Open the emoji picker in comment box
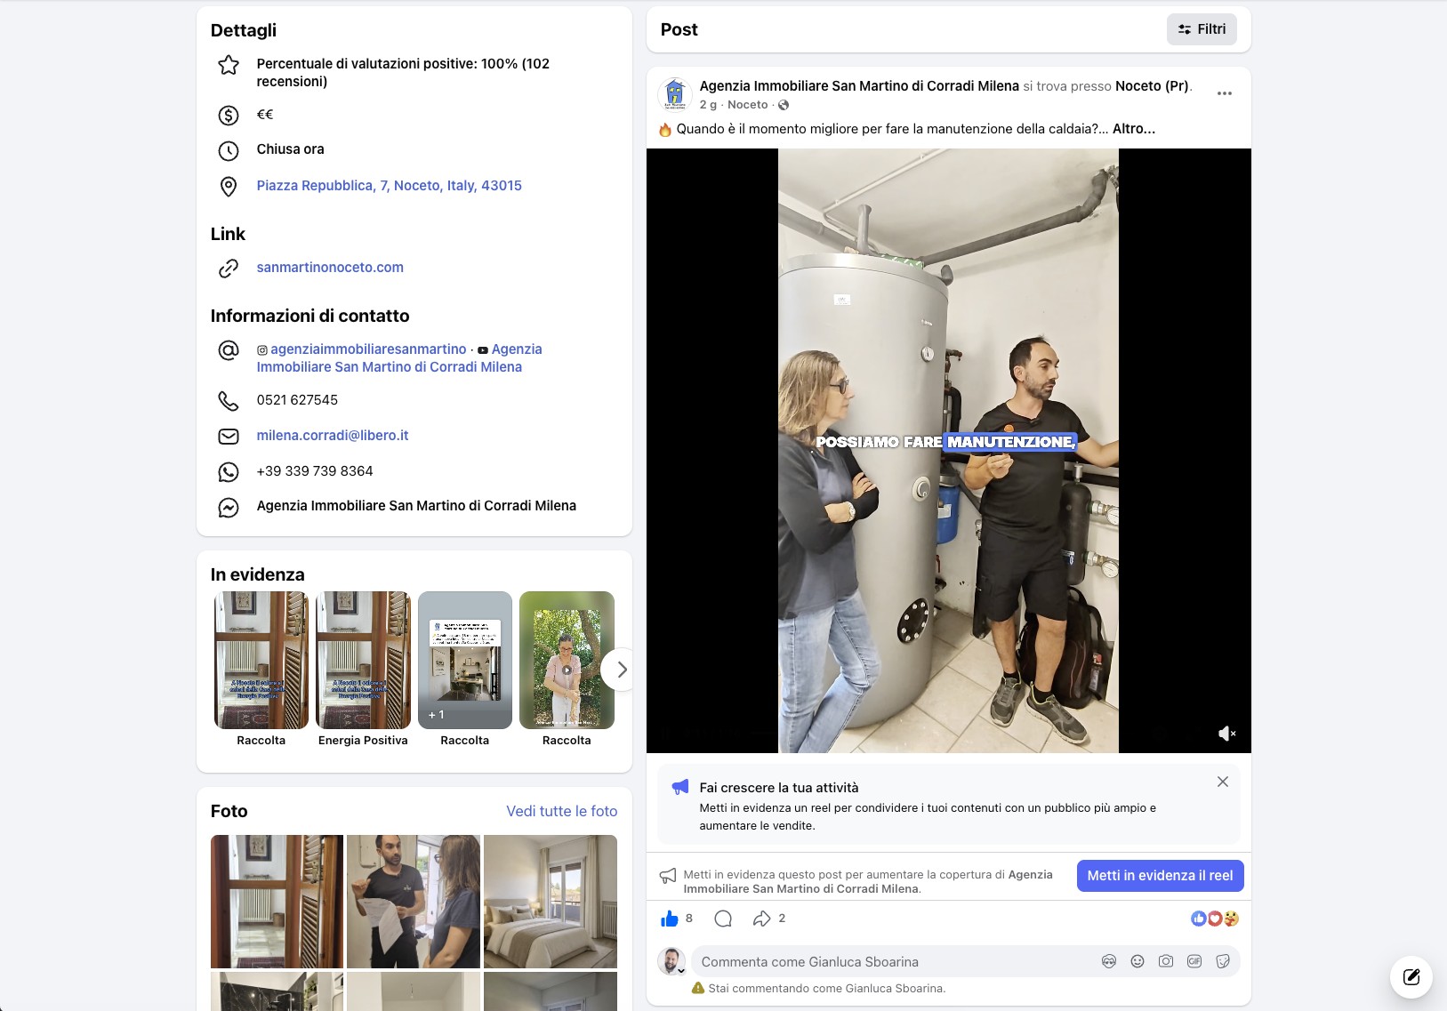The image size is (1447, 1011). click(x=1138, y=961)
